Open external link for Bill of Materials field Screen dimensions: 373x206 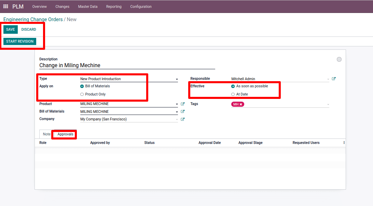[x=183, y=112]
